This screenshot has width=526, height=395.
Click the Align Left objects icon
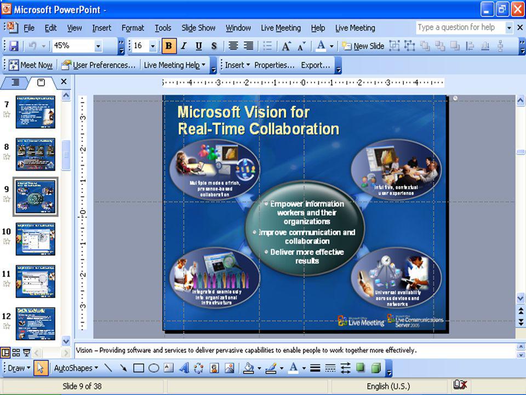click(x=470, y=46)
